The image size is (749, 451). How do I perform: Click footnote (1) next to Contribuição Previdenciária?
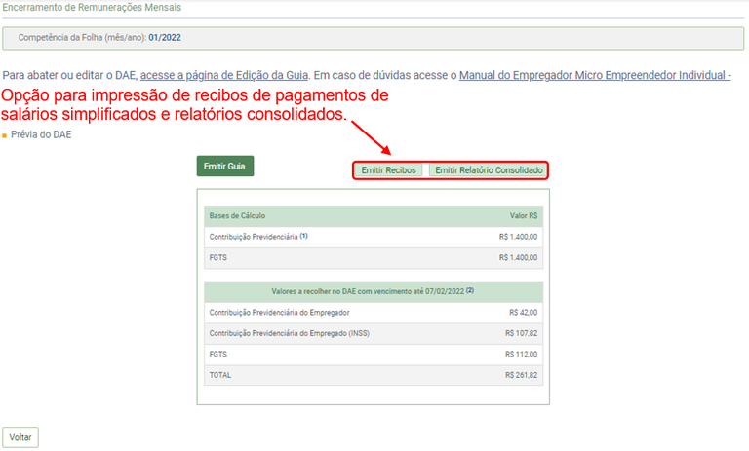pyautogui.click(x=304, y=236)
